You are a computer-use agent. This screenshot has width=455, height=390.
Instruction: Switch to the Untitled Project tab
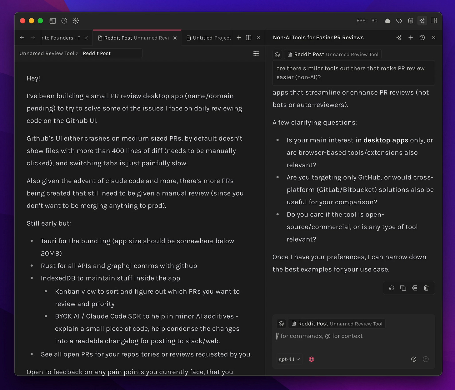click(x=209, y=38)
